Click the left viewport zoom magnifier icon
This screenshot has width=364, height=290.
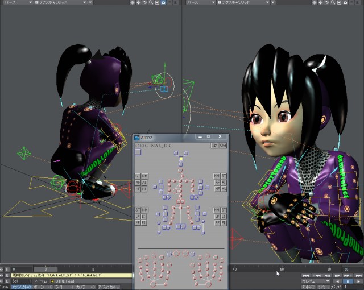(151, 2)
